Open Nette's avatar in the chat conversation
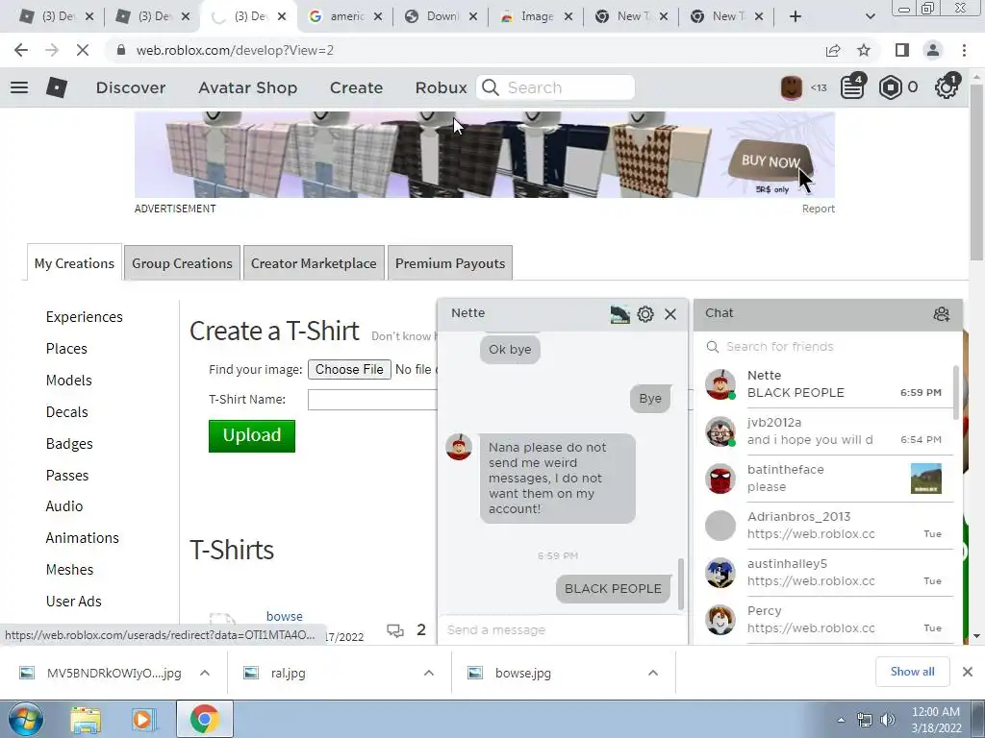The width and height of the screenshot is (985, 738). [459, 447]
